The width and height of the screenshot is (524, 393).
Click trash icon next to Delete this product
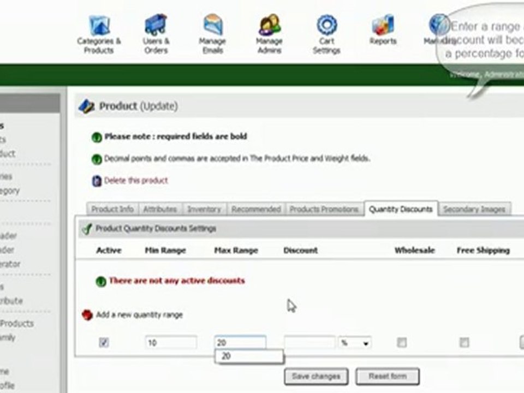tap(97, 181)
